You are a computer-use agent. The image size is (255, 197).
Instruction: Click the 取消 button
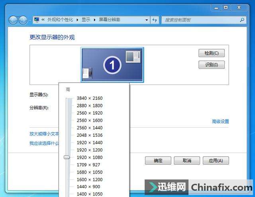(187, 161)
